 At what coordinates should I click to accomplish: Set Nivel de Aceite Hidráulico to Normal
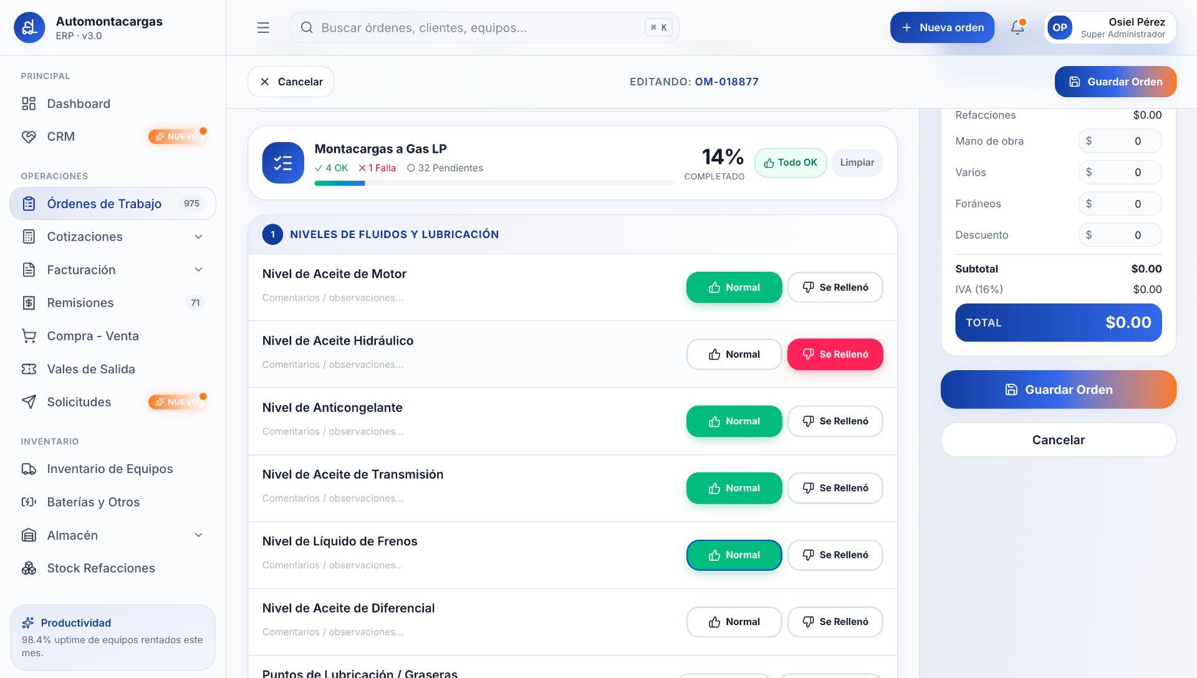[734, 355]
